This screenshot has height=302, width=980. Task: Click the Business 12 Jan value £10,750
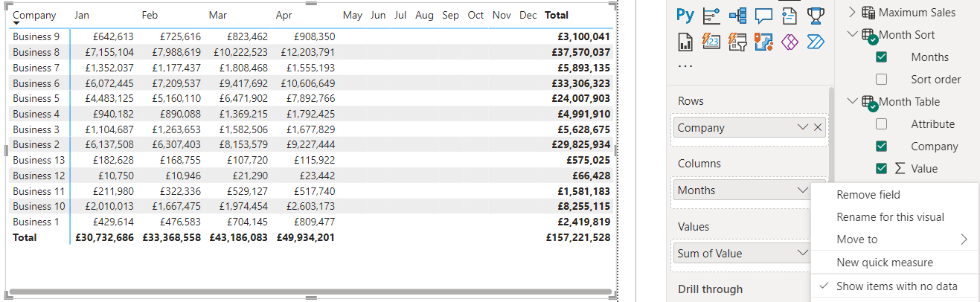(116, 176)
